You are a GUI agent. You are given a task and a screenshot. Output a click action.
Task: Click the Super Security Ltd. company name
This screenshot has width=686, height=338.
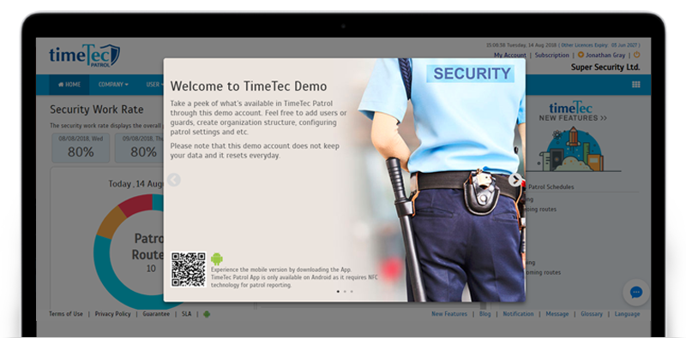click(x=605, y=68)
